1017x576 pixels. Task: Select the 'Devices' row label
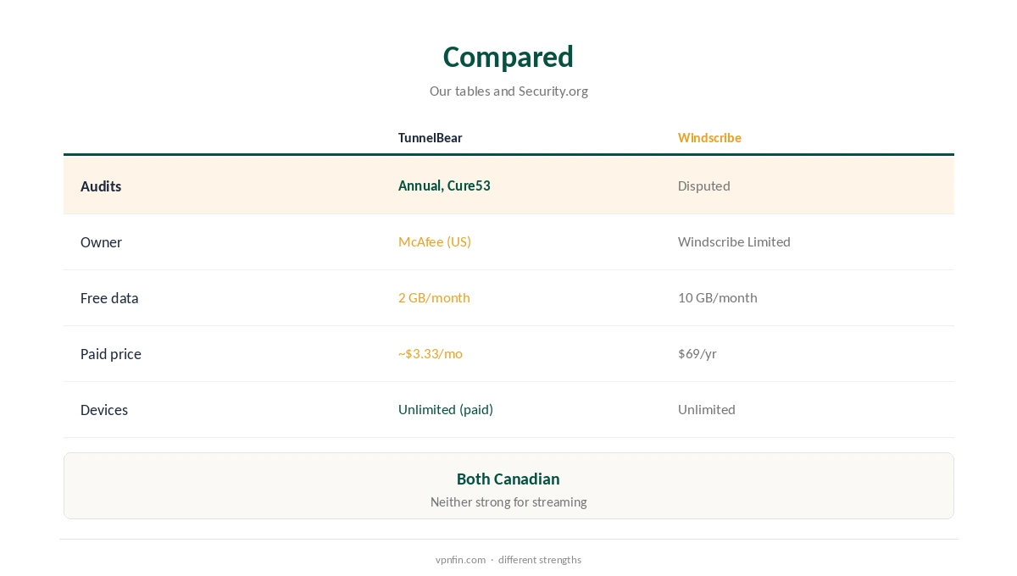pyautogui.click(x=104, y=410)
